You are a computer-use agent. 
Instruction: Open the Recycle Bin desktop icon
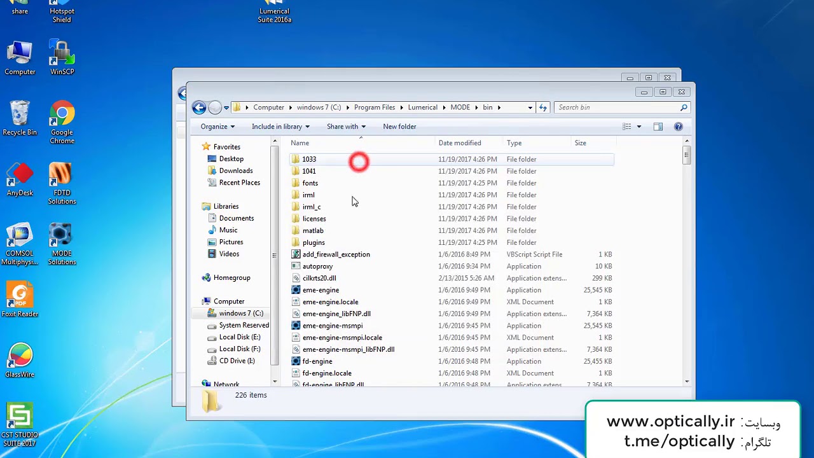point(20,118)
